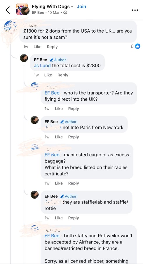The height and width of the screenshot is (264, 143).
Task: Tap the blue thumbs-up reaction icon
Action: pos(138,46)
